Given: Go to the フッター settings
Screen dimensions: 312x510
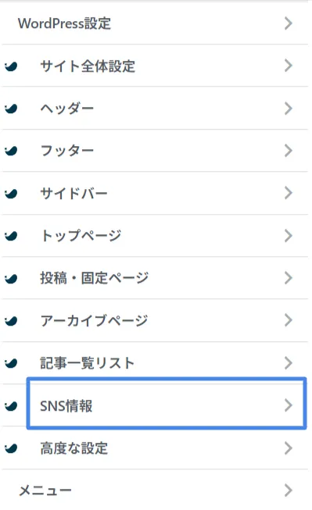Looking at the screenshot, I should [155, 151].
